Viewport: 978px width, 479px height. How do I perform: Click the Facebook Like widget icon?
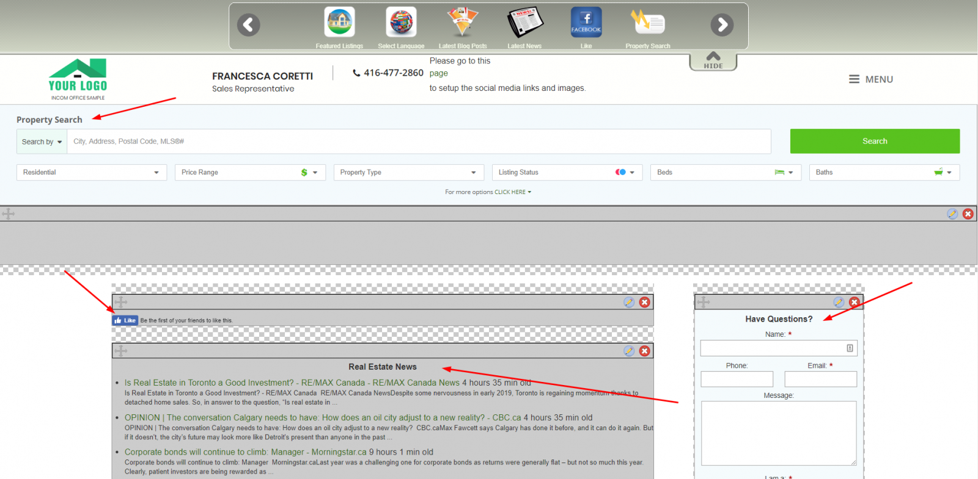coord(586,23)
